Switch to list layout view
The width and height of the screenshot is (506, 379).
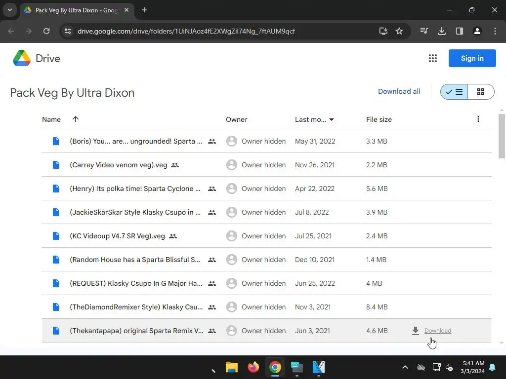tap(454, 92)
